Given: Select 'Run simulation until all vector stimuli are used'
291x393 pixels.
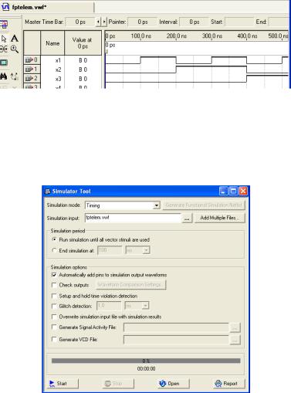Looking at the screenshot, I should (x=54, y=239).
